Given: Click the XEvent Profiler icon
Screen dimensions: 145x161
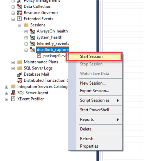Looking at the screenshot, I should click(x=13, y=99).
